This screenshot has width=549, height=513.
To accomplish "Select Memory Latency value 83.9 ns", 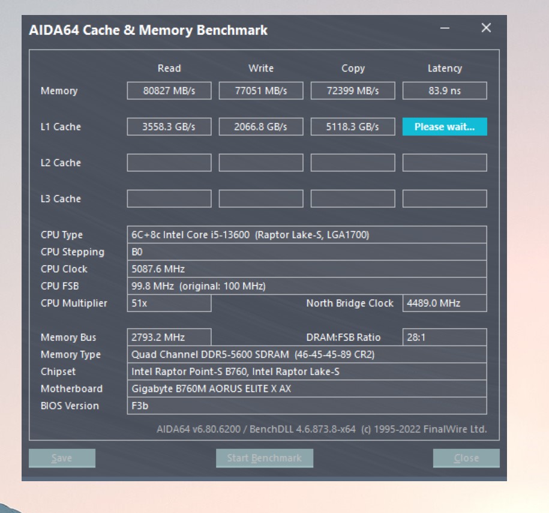I will click(x=445, y=91).
